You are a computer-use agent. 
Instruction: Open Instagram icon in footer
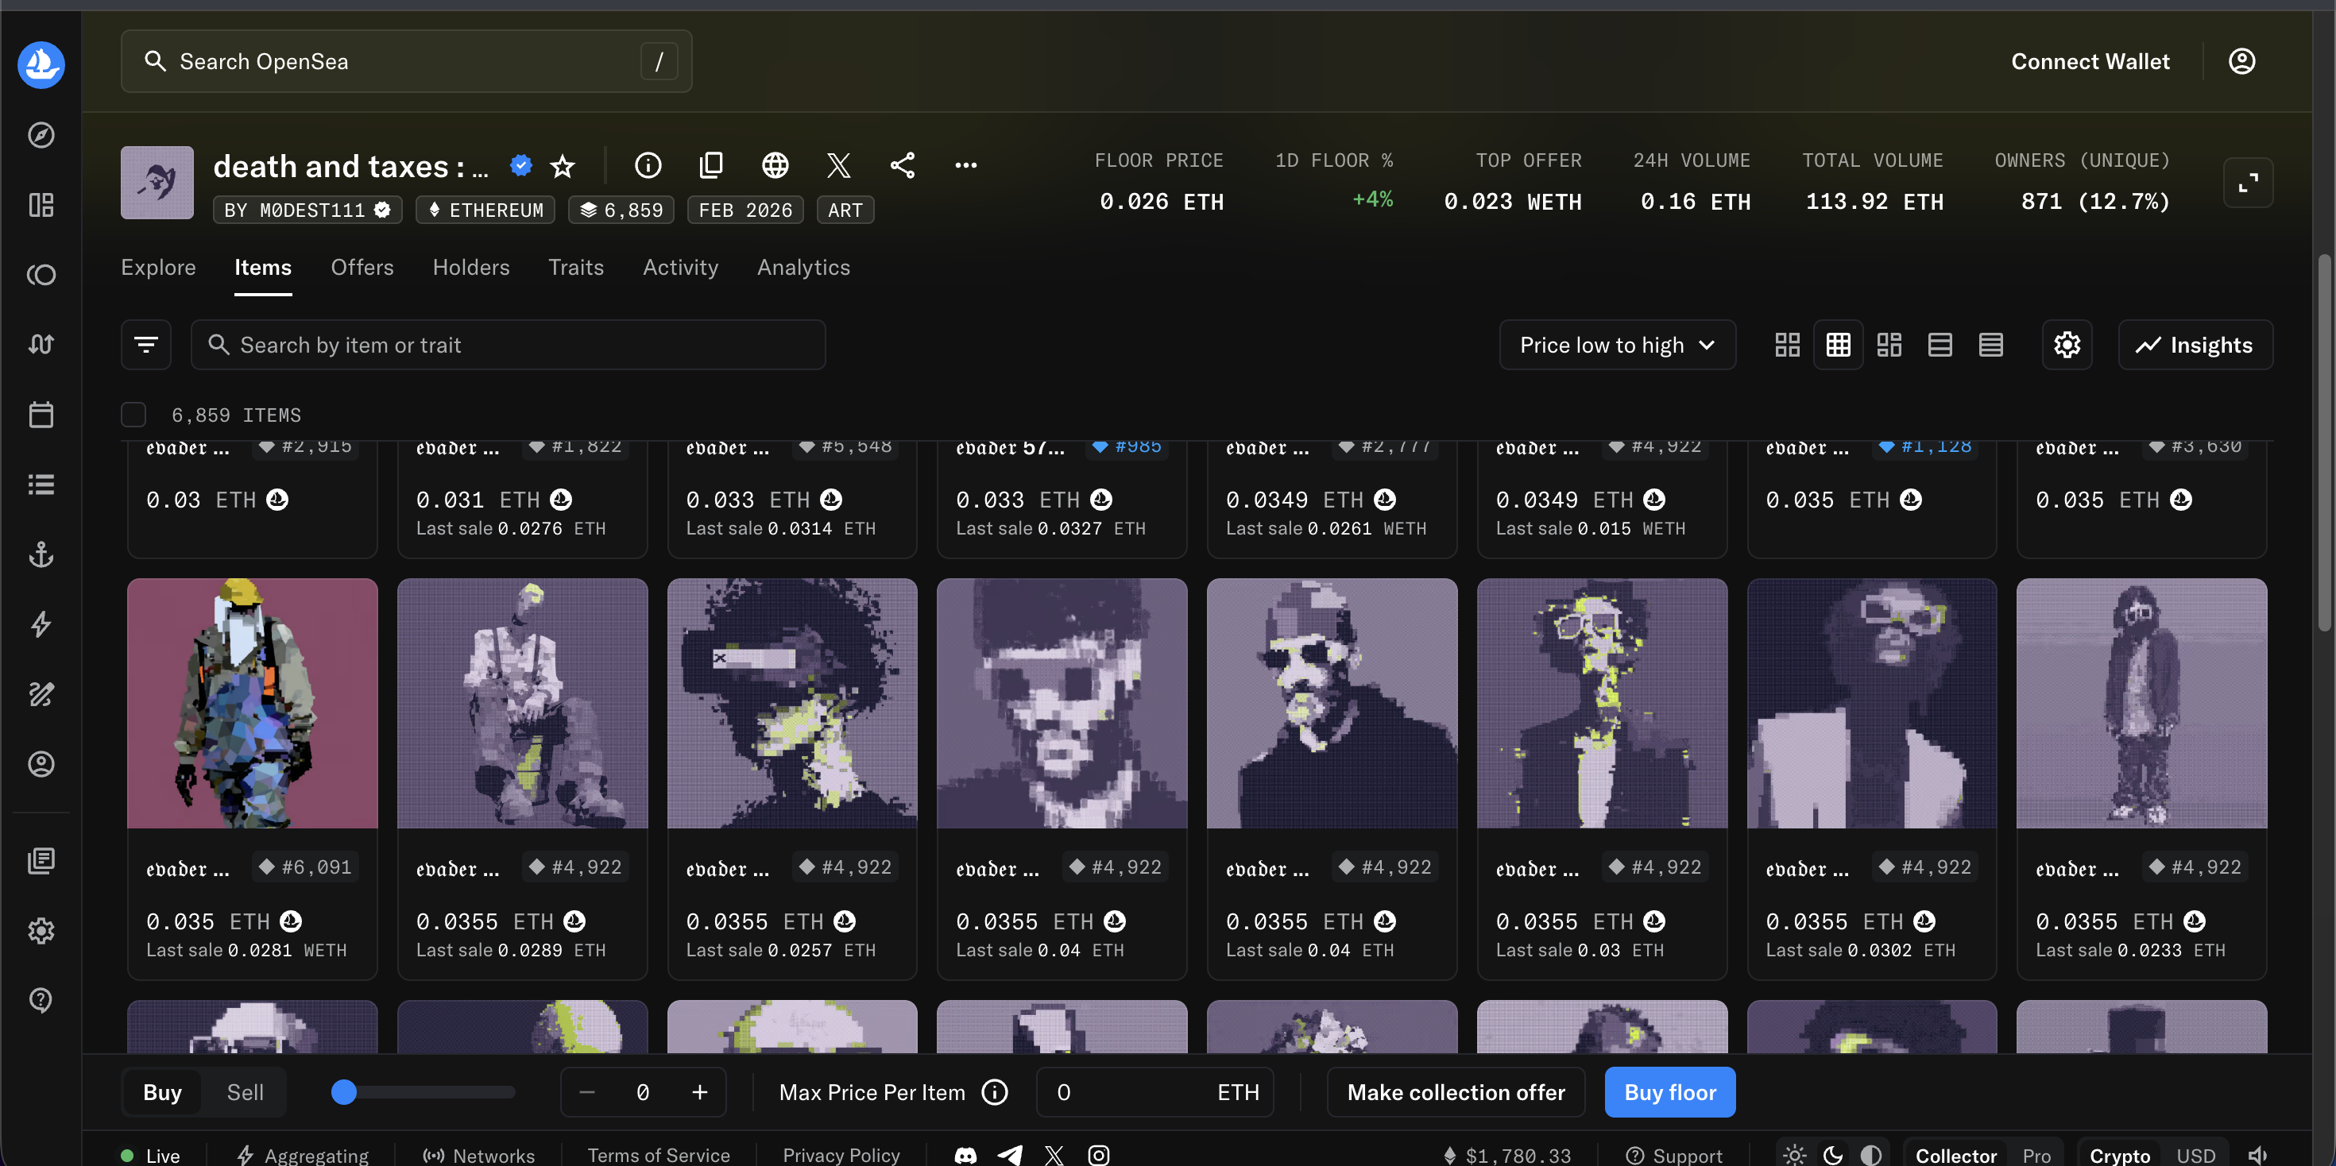coord(1098,1155)
